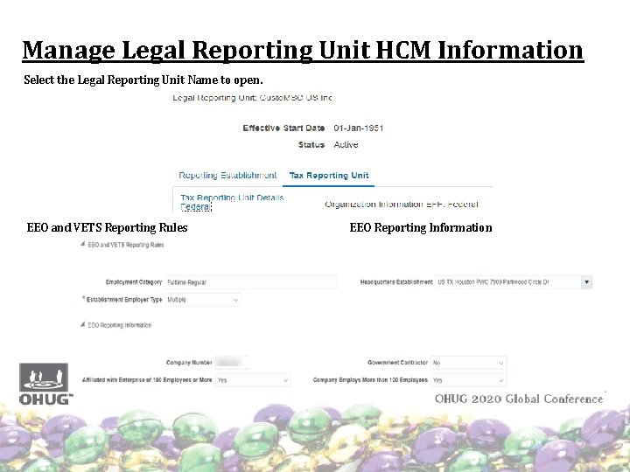Screen dimensions: 630x472
Task: Open the Establishment Employer Type dropdown
Action: [x=203, y=300]
